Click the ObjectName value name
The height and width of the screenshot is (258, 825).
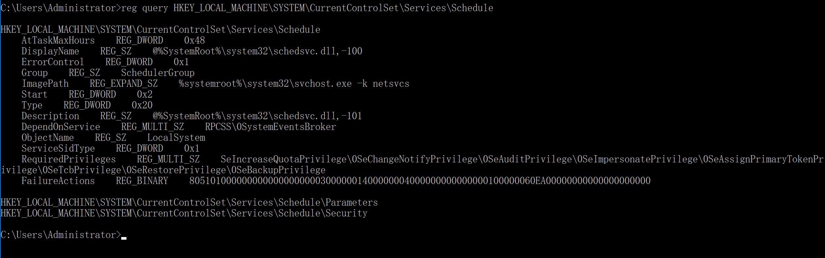tap(48, 138)
